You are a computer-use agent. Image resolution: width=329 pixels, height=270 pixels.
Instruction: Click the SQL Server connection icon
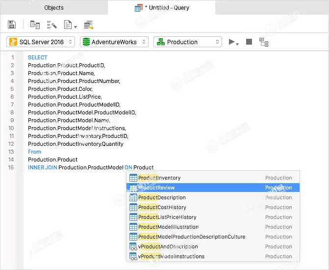[x=13, y=42]
